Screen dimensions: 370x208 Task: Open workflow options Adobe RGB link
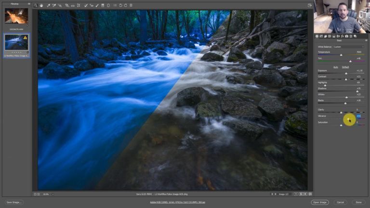(x=177, y=202)
